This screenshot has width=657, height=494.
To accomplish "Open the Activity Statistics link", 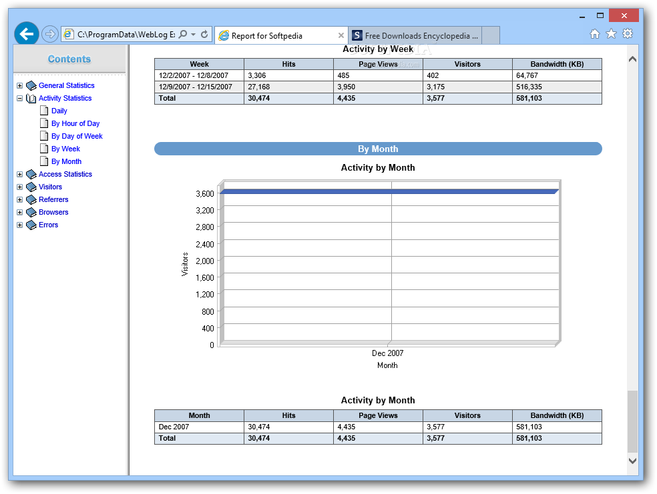I will pyautogui.click(x=65, y=98).
